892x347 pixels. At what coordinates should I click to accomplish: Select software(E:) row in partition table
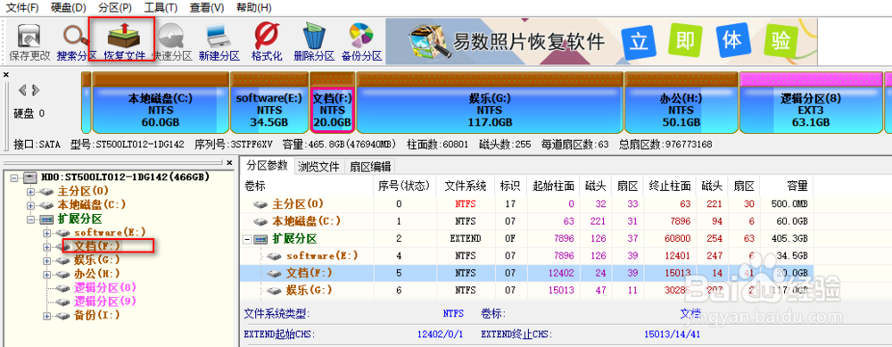pos(527,256)
